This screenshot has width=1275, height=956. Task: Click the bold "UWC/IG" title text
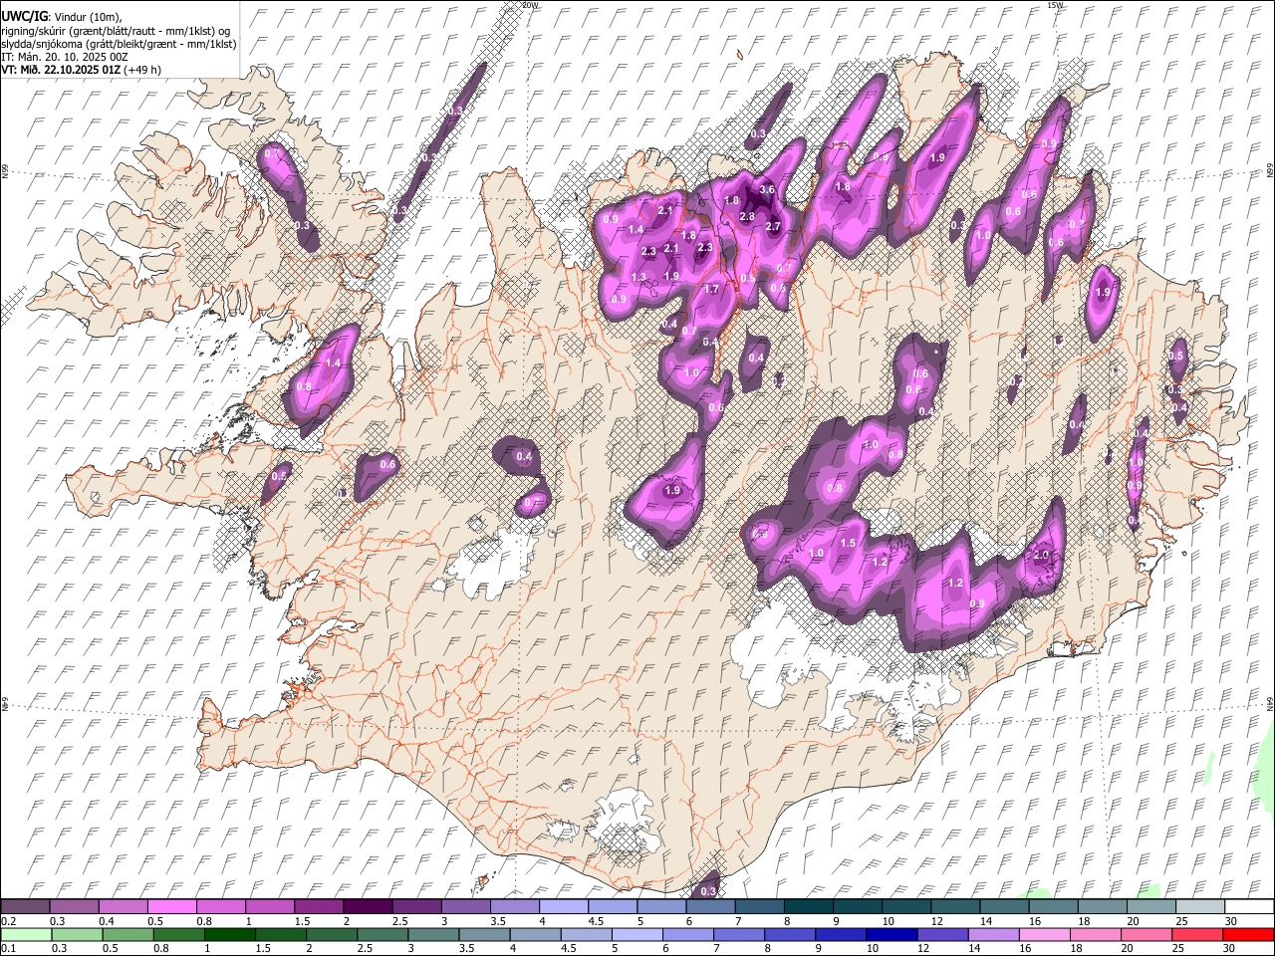coord(24,16)
